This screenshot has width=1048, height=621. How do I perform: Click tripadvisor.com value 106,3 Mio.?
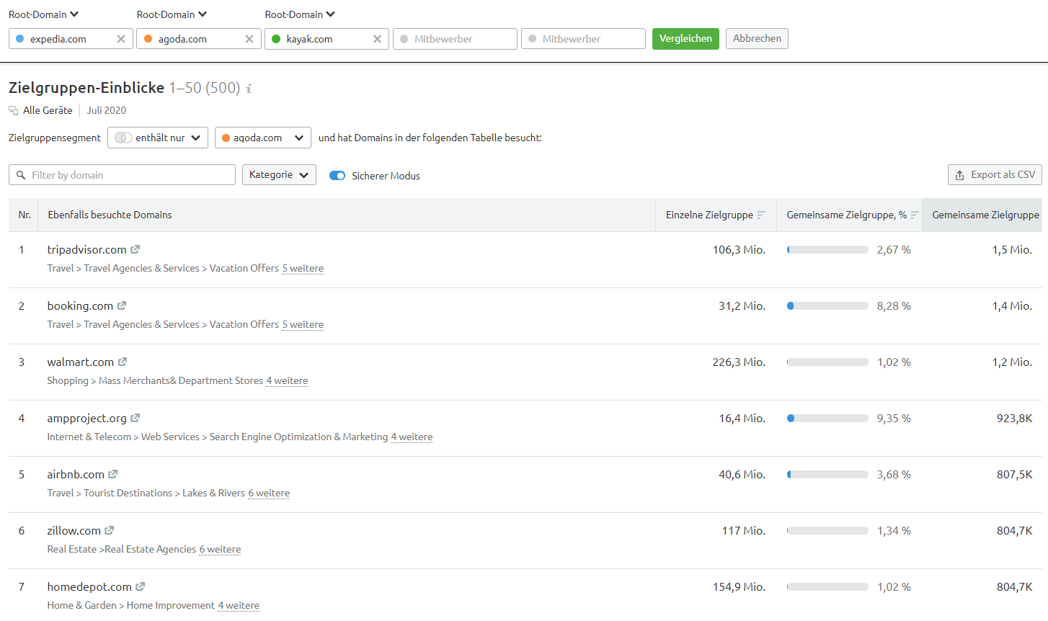click(x=739, y=249)
